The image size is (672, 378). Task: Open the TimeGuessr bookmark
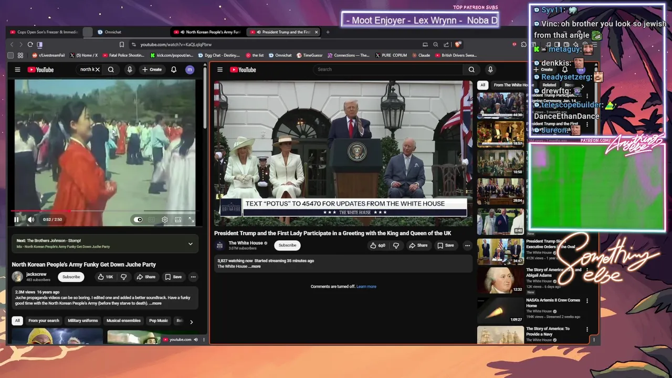pos(309,55)
